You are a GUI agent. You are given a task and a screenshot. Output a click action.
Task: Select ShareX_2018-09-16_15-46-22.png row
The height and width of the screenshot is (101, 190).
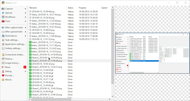pos(70,95)
